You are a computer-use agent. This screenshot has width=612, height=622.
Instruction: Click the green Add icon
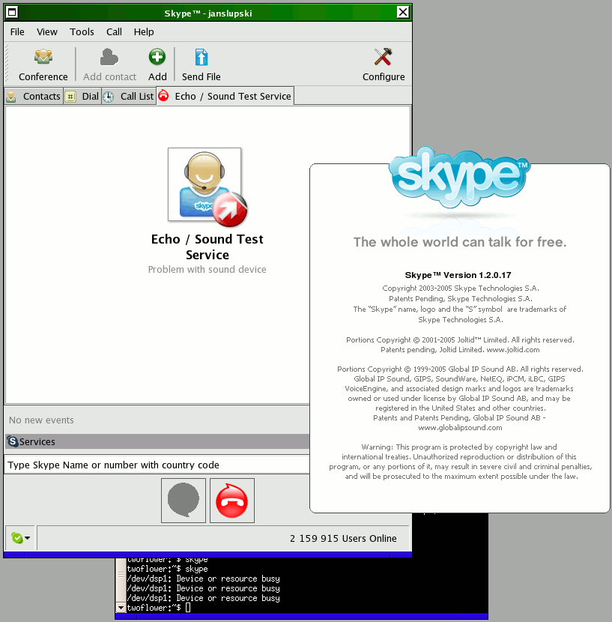click(157, 58)
